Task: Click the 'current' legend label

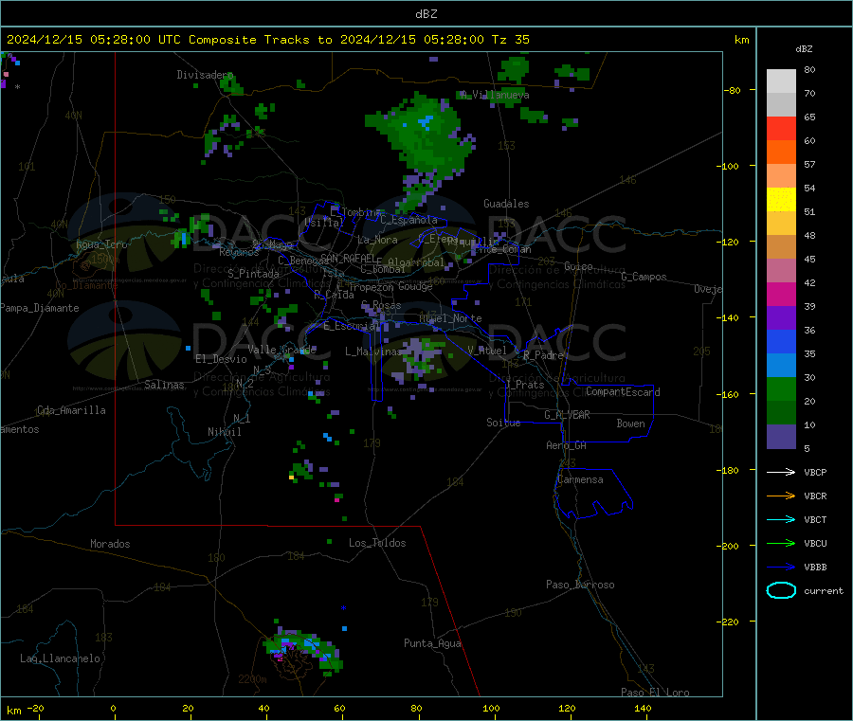Action: tap(824, 590)
